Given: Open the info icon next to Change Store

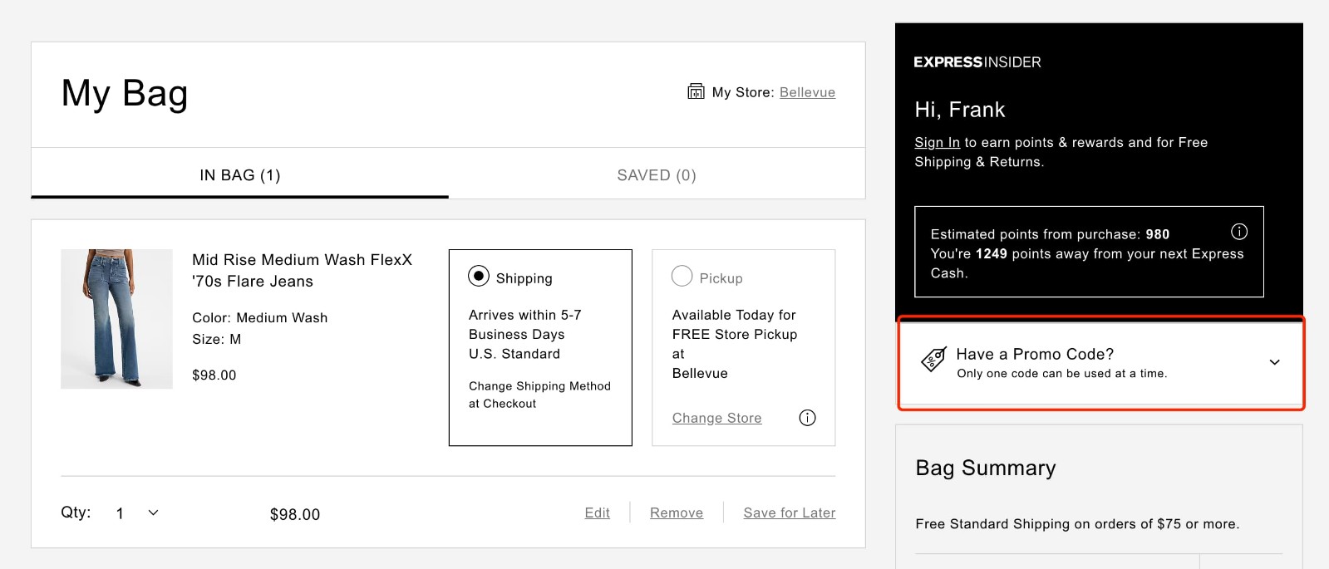Looking at the screenshot, I should coord(807,418).
